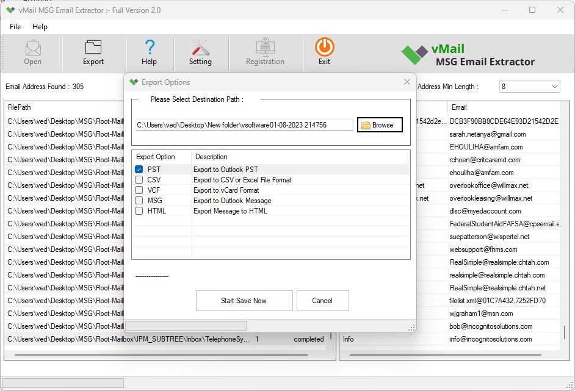Click the 'completed' status cell
Image resolution: width=575 pixels, height=391 pixels.
(x=308, y=339)
